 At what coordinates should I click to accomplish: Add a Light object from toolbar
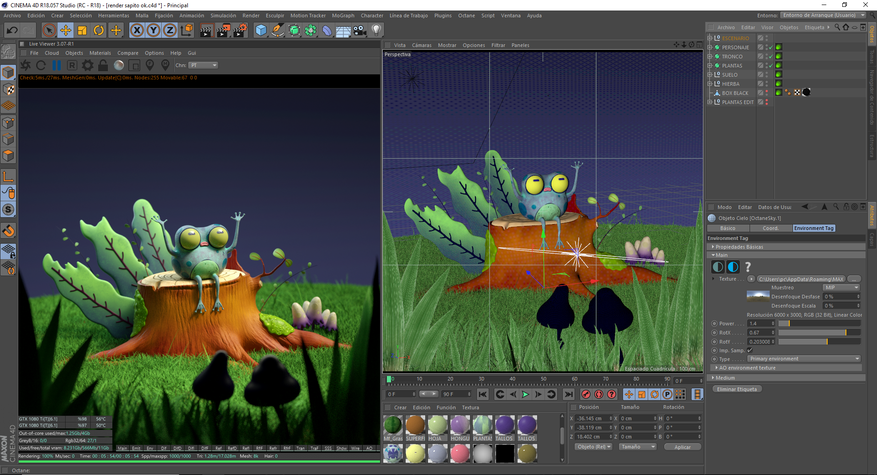pyautogui.click(x=376, y=31)
